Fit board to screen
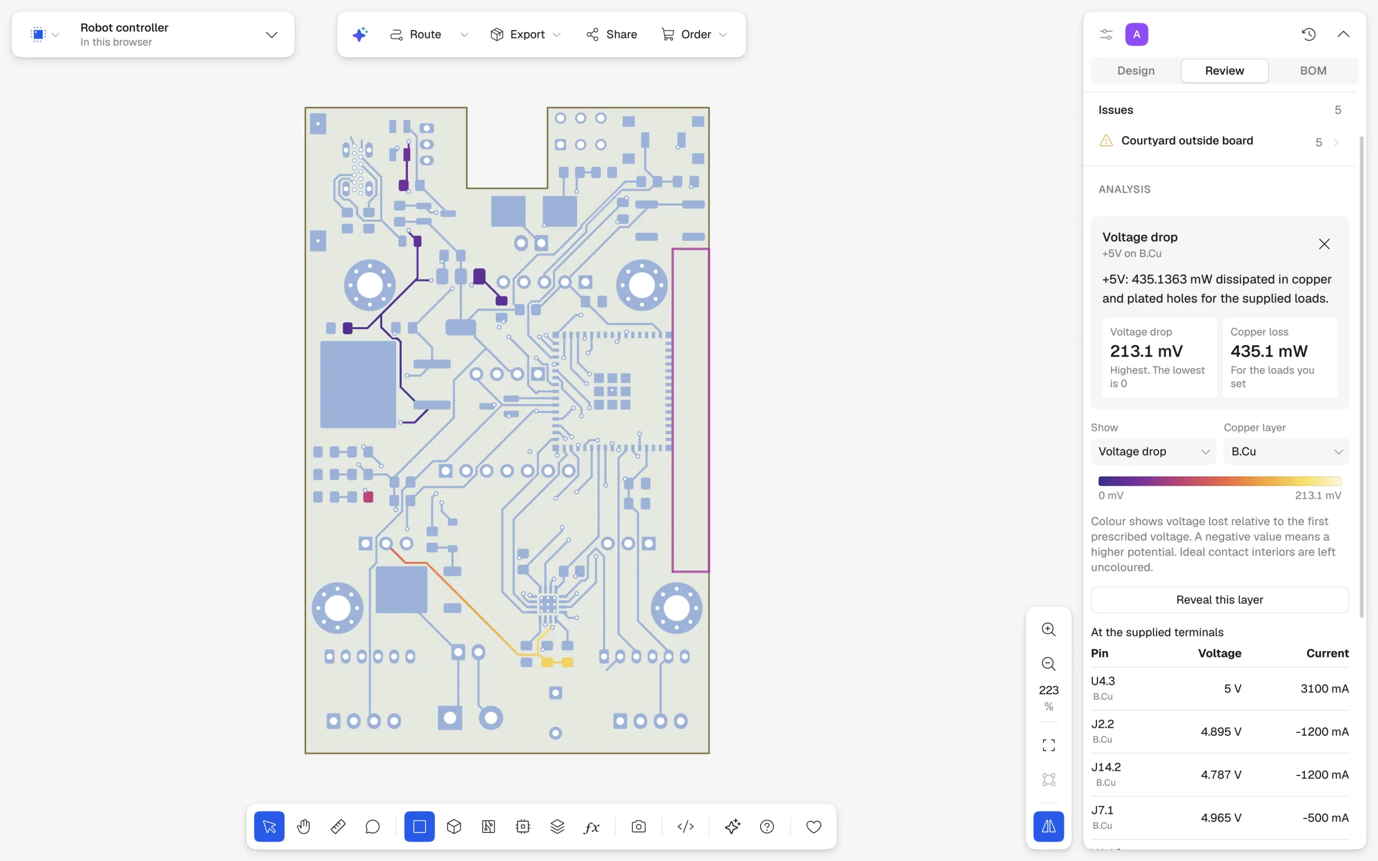This screenshot has width=1378, height=861. (1049, 745)
